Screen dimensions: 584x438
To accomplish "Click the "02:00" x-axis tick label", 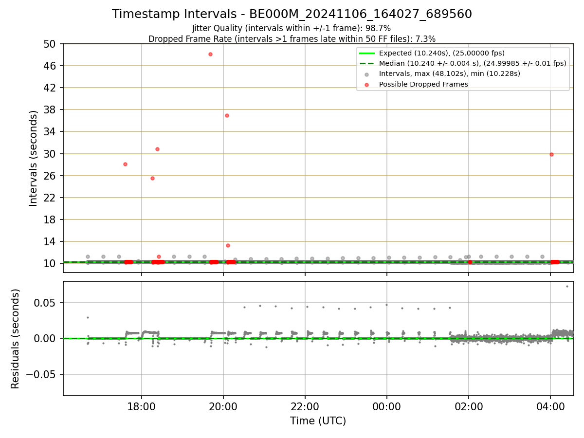I will tap(469, 406).
